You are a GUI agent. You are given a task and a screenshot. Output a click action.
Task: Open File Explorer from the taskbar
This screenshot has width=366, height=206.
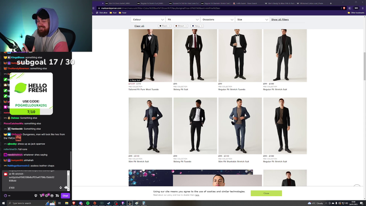pos(66,203)
